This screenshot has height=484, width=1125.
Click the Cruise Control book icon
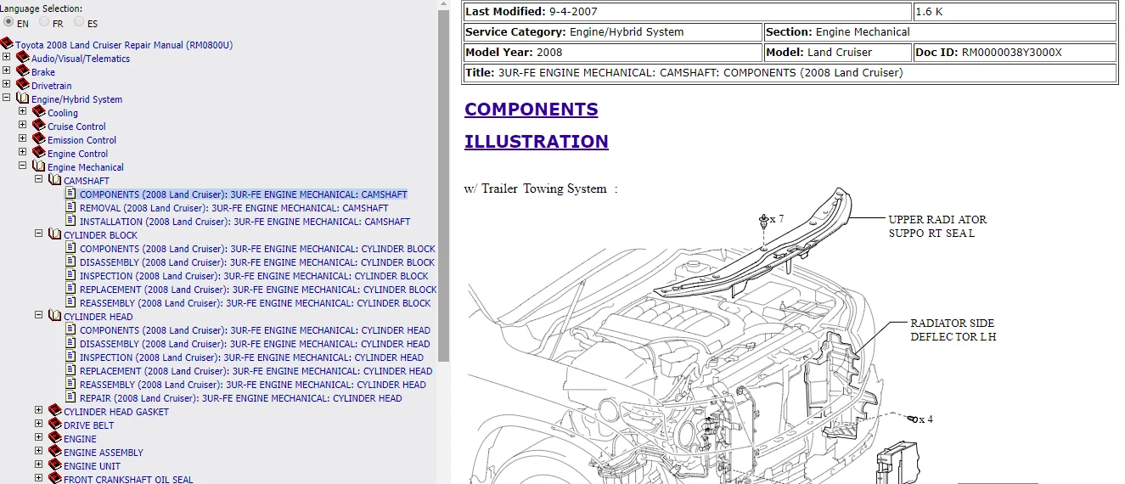[x=39, y=126]
